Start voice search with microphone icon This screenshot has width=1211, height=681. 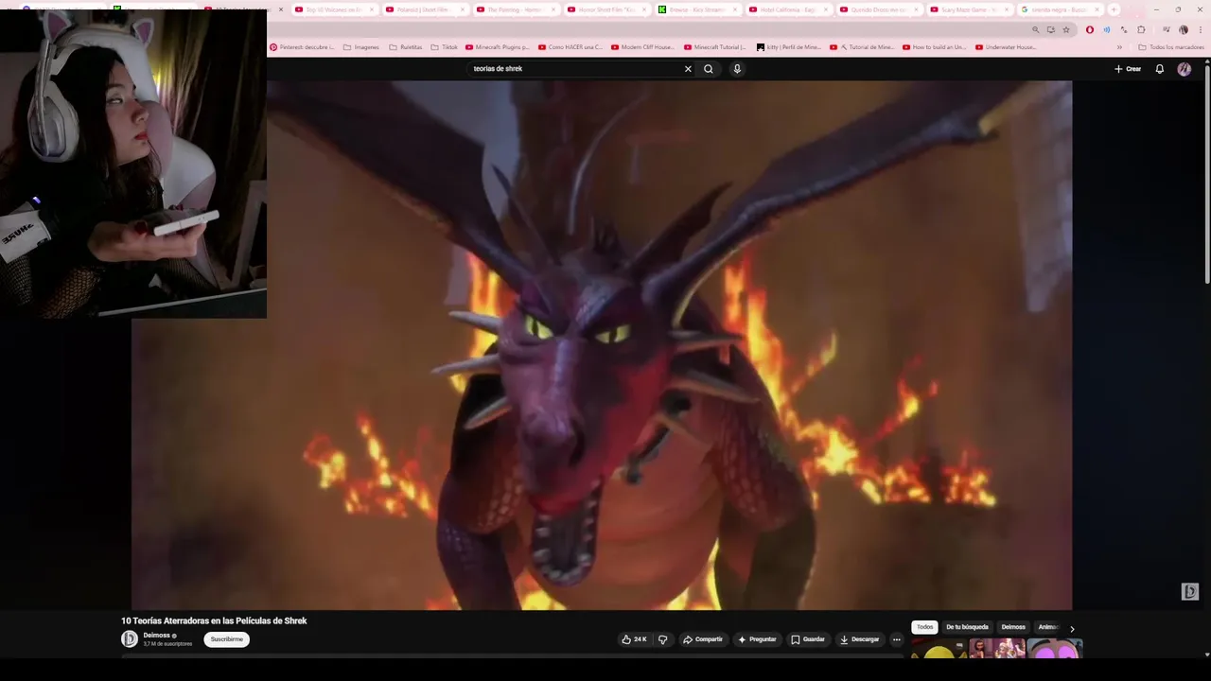[x=737, y=69]
